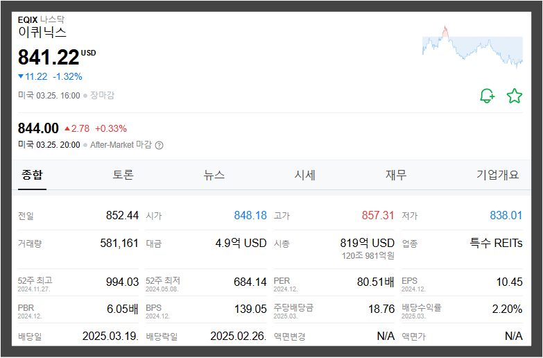
Task: Click the BPS value 139.05
Action: (x=250, y=309)
